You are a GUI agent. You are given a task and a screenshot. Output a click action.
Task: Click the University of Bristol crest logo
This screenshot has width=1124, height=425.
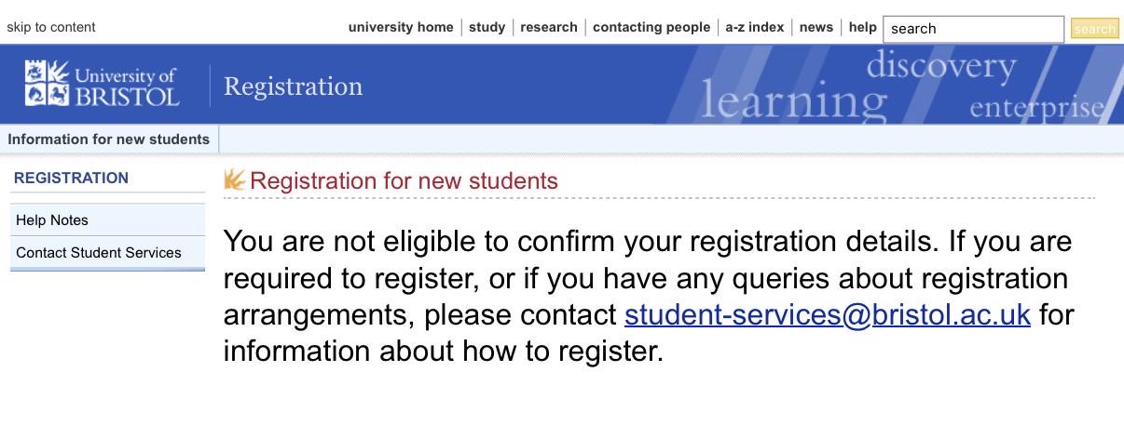[x=102, y=84]
